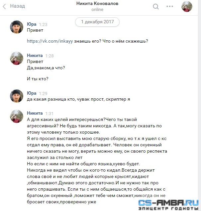Screen dimensions: 201x211
Task: Select the message 'И ты кто?'
Action: coord(38,79)
